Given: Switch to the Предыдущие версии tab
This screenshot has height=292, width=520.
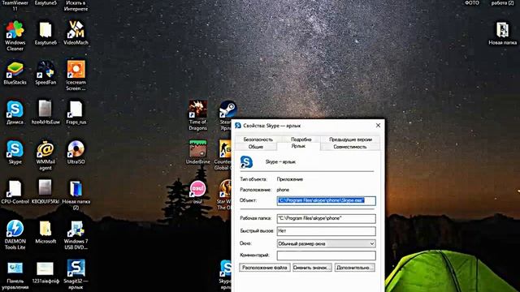Looking at the screenshot, I should point(350,140).
